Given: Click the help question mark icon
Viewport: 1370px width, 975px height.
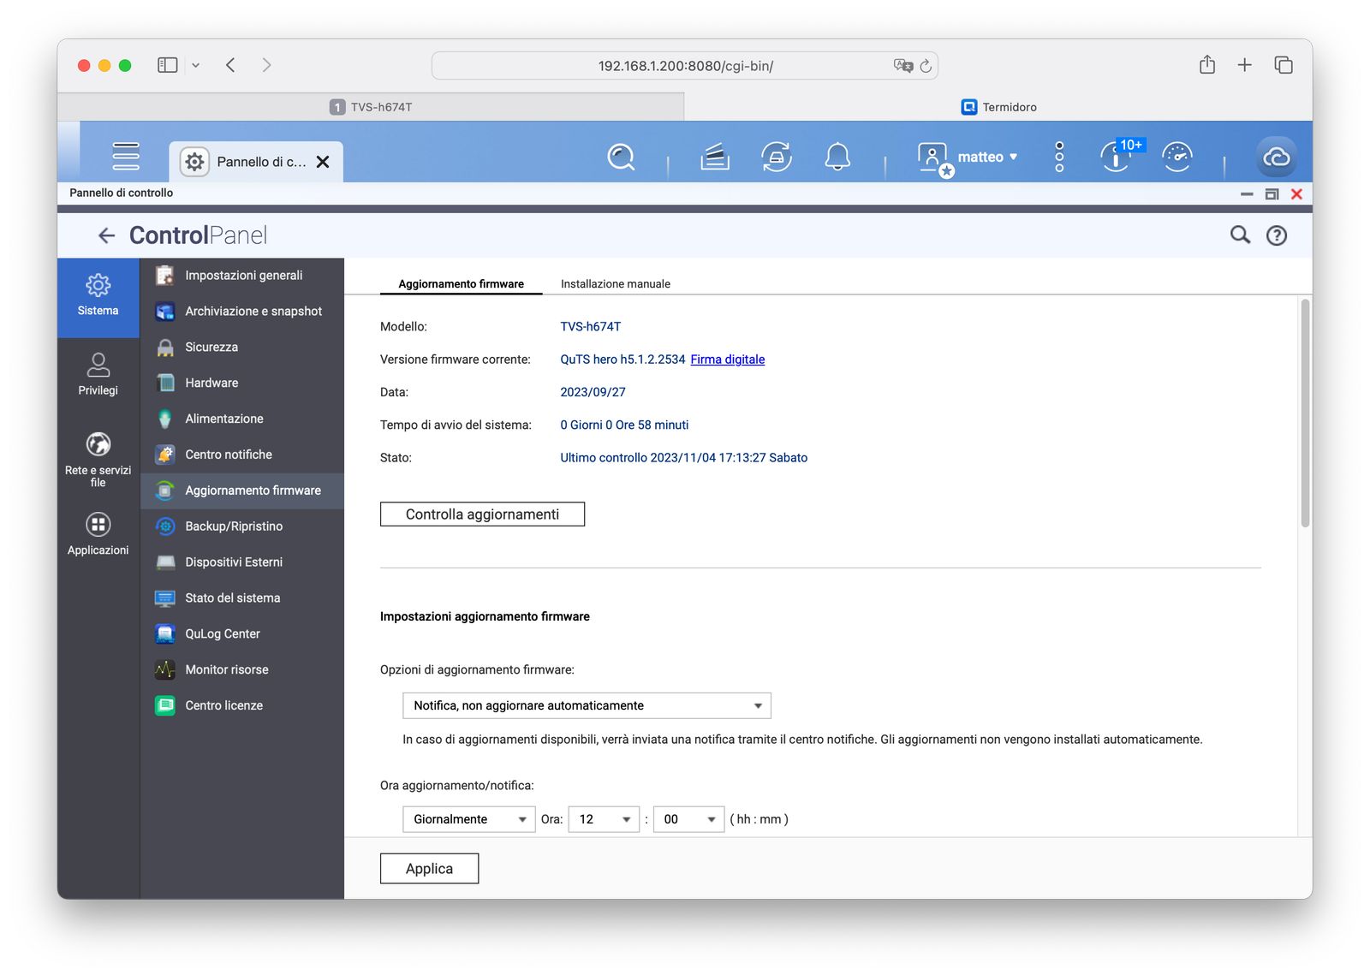Looking at the screenshot, I should (x=1276, y=235).
